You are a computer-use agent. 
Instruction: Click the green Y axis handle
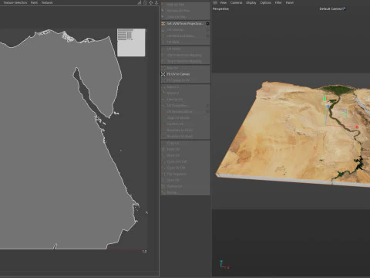[325, 99]
